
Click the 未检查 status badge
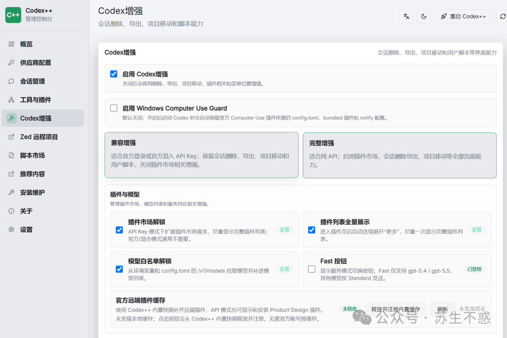350,309
